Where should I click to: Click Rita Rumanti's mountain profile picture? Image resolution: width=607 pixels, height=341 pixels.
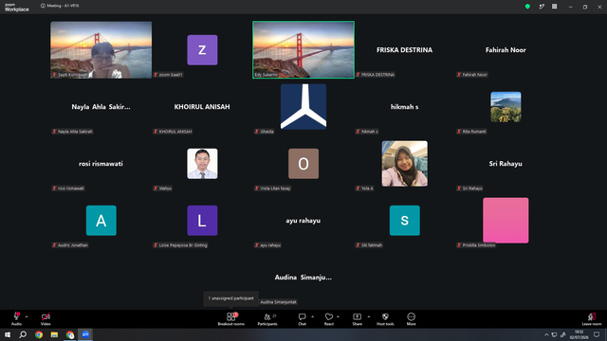click(506, 107)
